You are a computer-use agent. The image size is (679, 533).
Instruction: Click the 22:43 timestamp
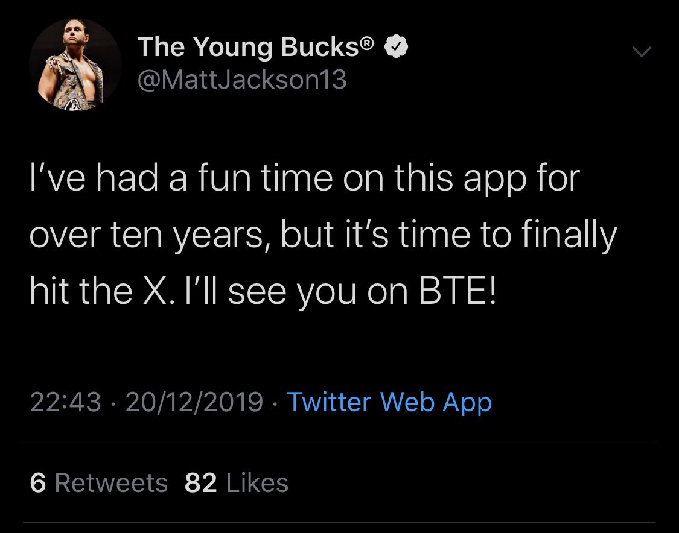pyautogui.click(x=65, y=402)
